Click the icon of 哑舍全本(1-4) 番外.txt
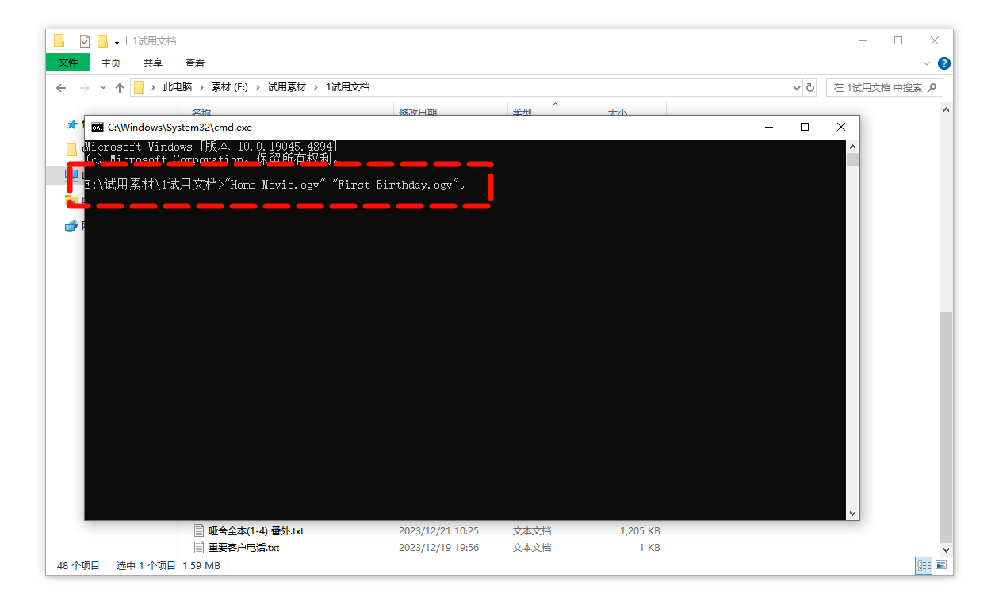Image resolution: width=999 pixels, height=612 pixels. pyautogui.click(x=200, y=530)
